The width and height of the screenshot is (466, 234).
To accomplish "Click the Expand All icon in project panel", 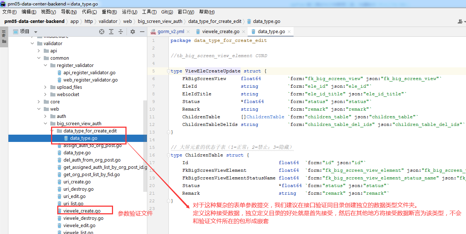I will [x=111, y=32].
